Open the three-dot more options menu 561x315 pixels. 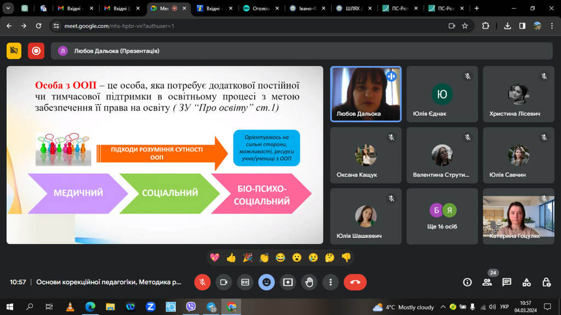point(330,282)
